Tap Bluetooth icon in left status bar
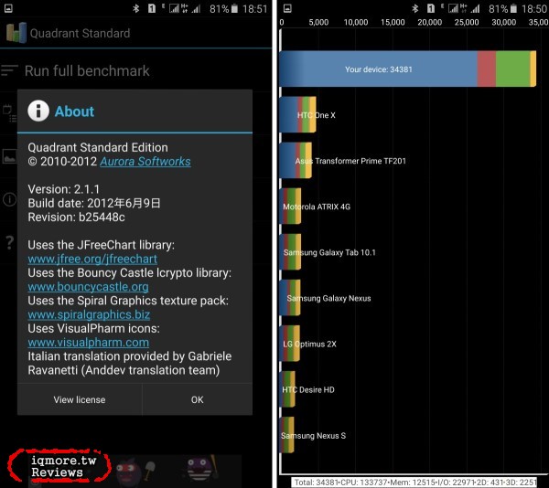The image size is (549, 488). (135, 8)
